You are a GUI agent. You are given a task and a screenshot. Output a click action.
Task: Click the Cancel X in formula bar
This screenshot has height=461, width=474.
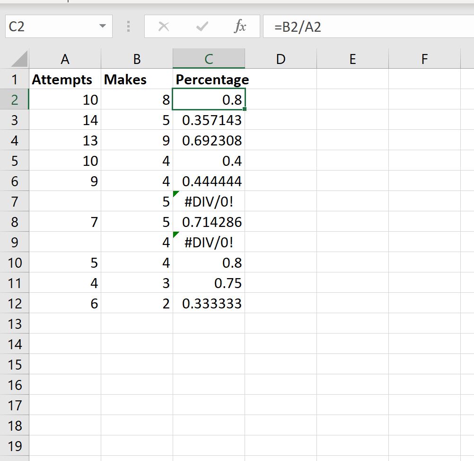click(x=164, y=27)
